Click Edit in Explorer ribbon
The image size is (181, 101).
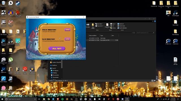(112, 26)
